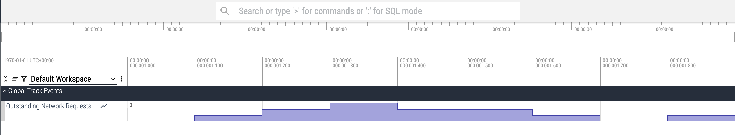Click the lowest counter step starting at 001 100
Image resolution: width=735 pixels, height=135 pixels.
228,118
